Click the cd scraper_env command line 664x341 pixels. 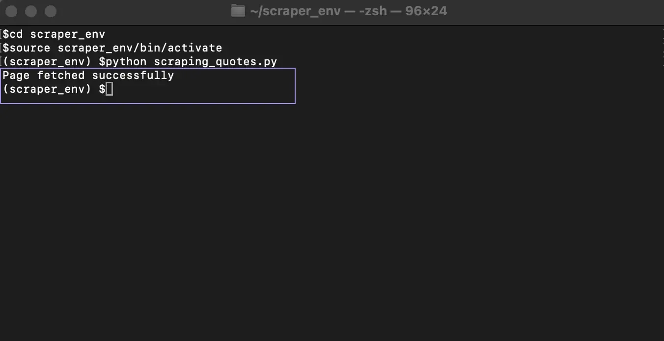[54, 34]
